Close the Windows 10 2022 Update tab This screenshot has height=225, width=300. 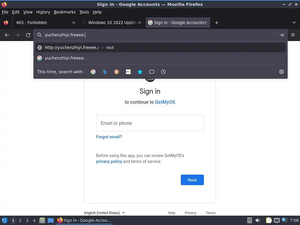(140, 23)
